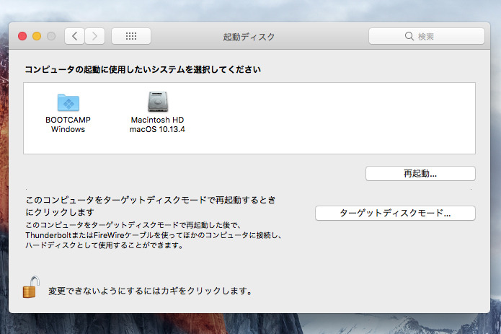This screenshot has height=334, width=501.
Task: Click the open padlock icon
Action: (x=31, y=287)
